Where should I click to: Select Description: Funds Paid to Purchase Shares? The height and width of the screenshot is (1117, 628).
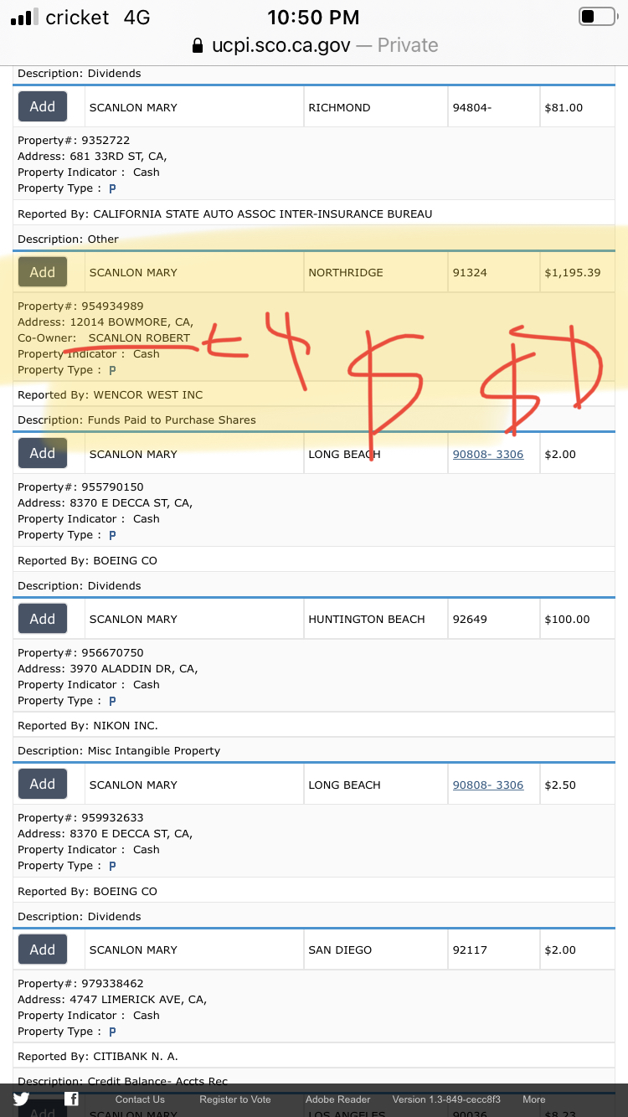tap(137, 420)
